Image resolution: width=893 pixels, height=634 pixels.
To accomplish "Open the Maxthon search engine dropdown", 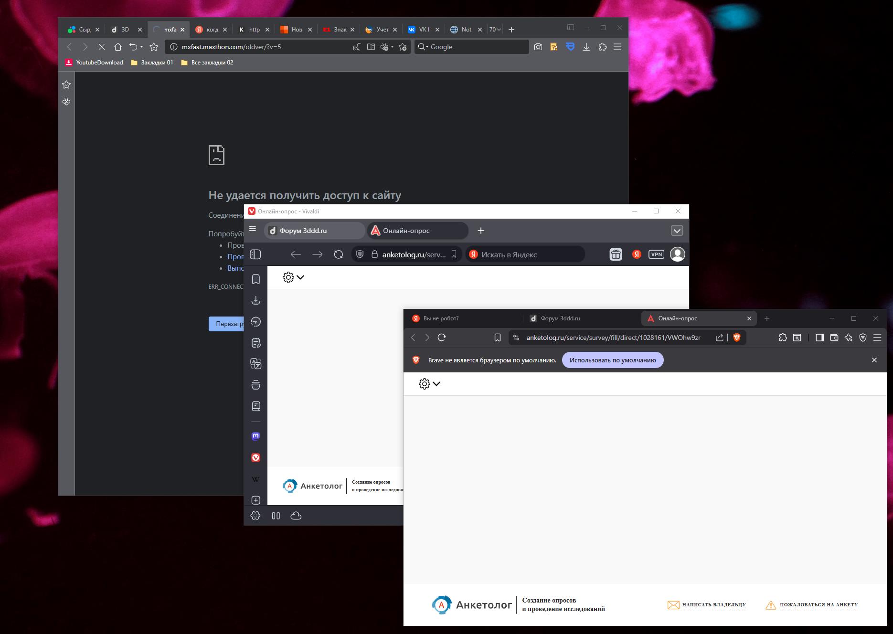I will [x=424, y=47].
